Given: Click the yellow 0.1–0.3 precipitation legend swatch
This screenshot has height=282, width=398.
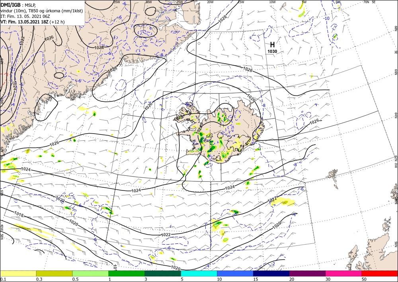Looking at the screenshot, I should tap(18, 274).
